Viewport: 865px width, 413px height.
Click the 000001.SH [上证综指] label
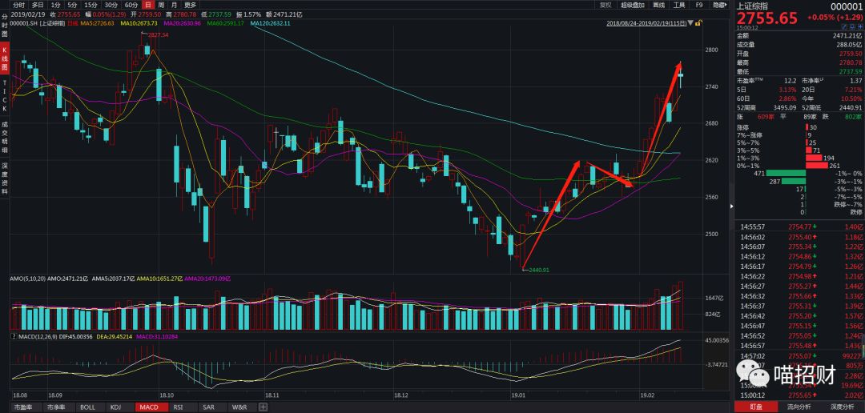[x=38, y=24]
